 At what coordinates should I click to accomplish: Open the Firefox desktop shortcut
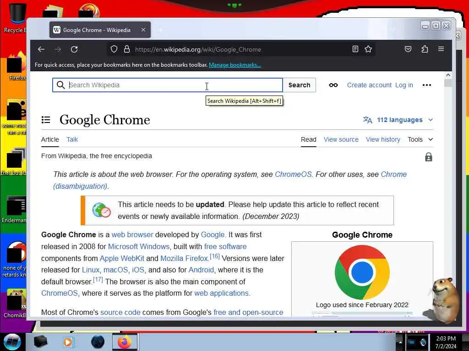(x=16, y=66)
